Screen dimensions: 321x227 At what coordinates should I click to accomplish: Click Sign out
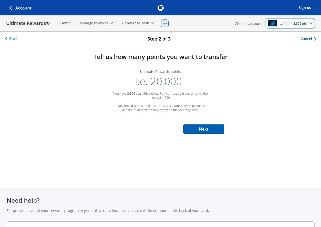point(306,8)
